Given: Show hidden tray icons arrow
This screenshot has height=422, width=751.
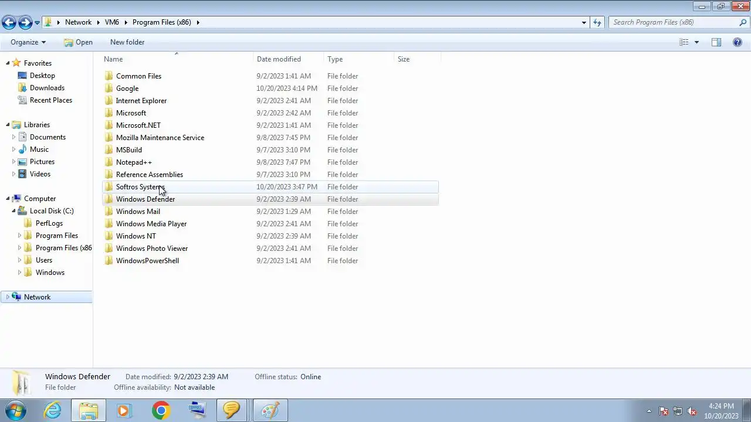Looking at the screenshot, I should [649, 411].
